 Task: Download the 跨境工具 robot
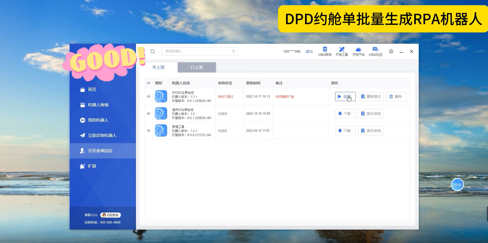click(345, 131)
